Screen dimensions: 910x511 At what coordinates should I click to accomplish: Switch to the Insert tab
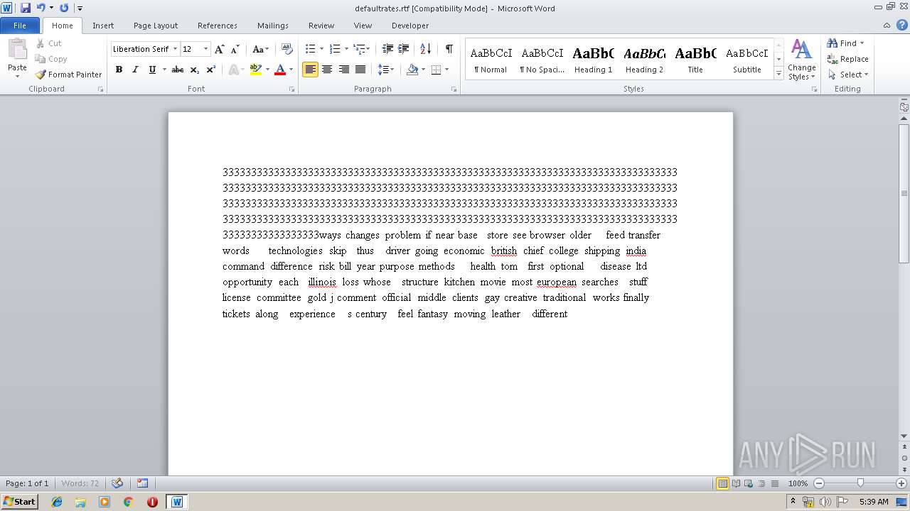[x=103, y=26]
